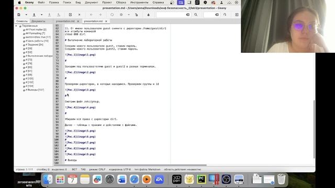Click the Jump to line icon

click(225, 15)
